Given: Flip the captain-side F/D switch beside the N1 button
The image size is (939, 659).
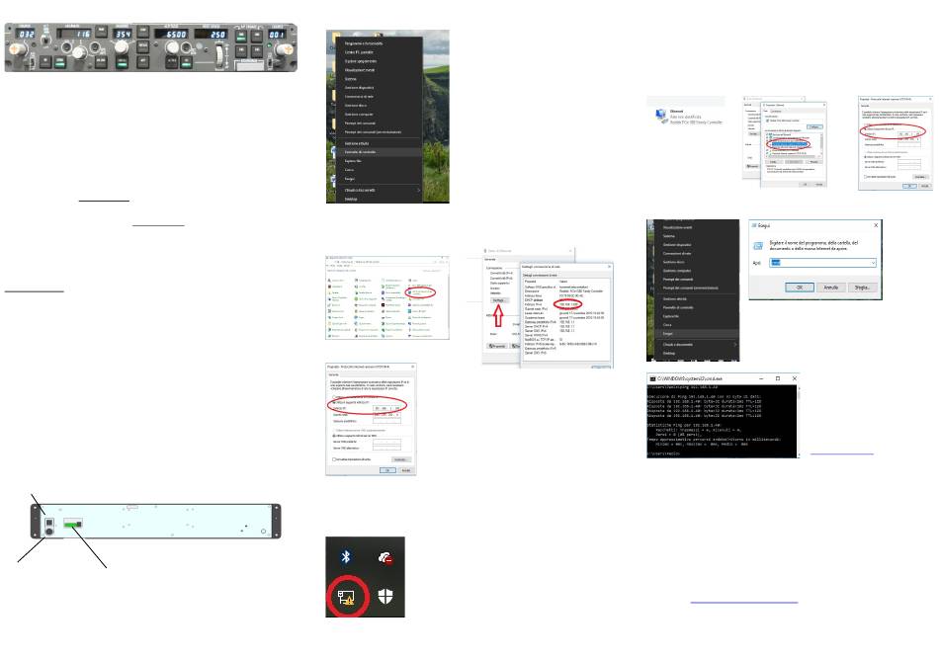Looking at the screenshot, I should pos(33,63).
